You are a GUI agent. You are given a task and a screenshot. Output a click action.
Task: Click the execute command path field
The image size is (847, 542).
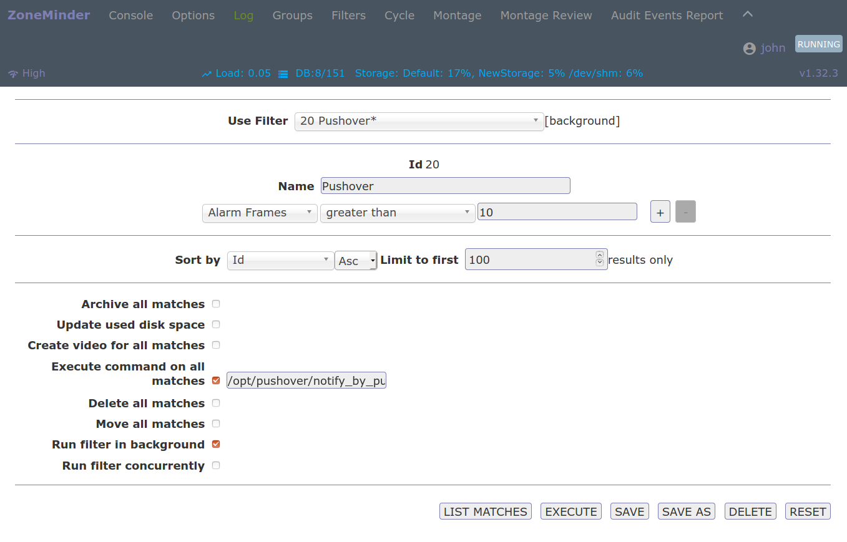306,380
